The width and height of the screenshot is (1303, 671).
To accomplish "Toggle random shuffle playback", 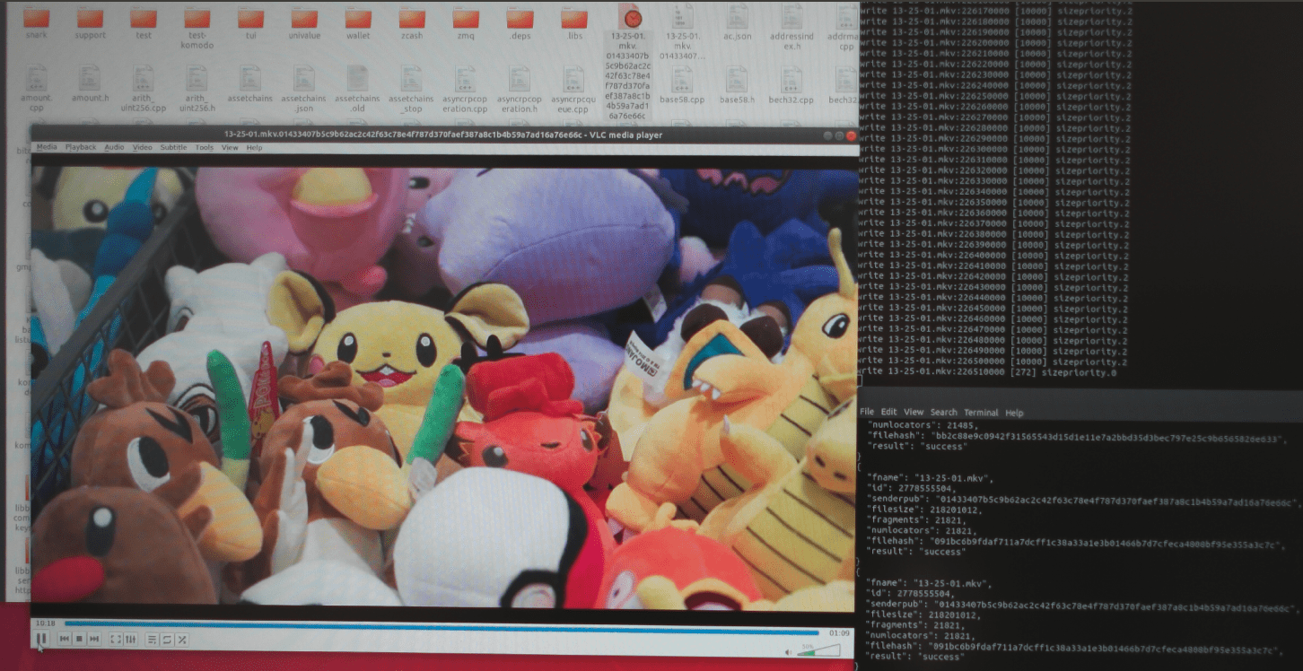I will click(x=181, y=639).
